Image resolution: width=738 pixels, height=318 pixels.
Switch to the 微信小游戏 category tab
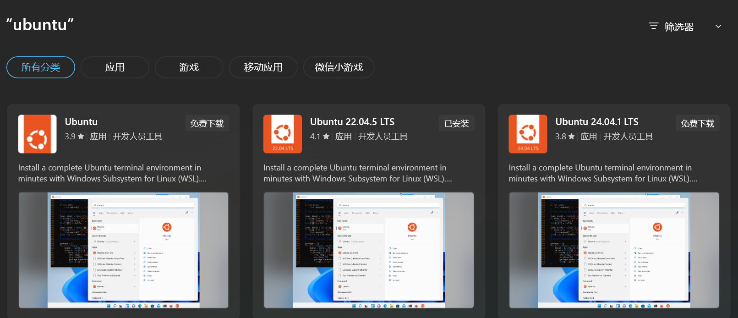[339, 67]
